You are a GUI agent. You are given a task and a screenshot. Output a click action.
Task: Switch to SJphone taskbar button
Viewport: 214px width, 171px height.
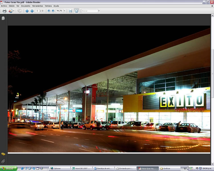click(x=60, y=168)
